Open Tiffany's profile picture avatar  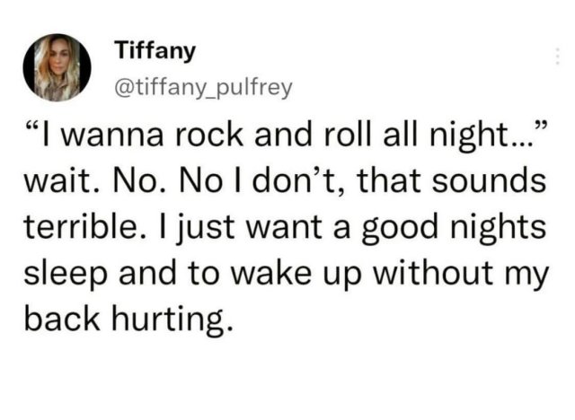57,67
